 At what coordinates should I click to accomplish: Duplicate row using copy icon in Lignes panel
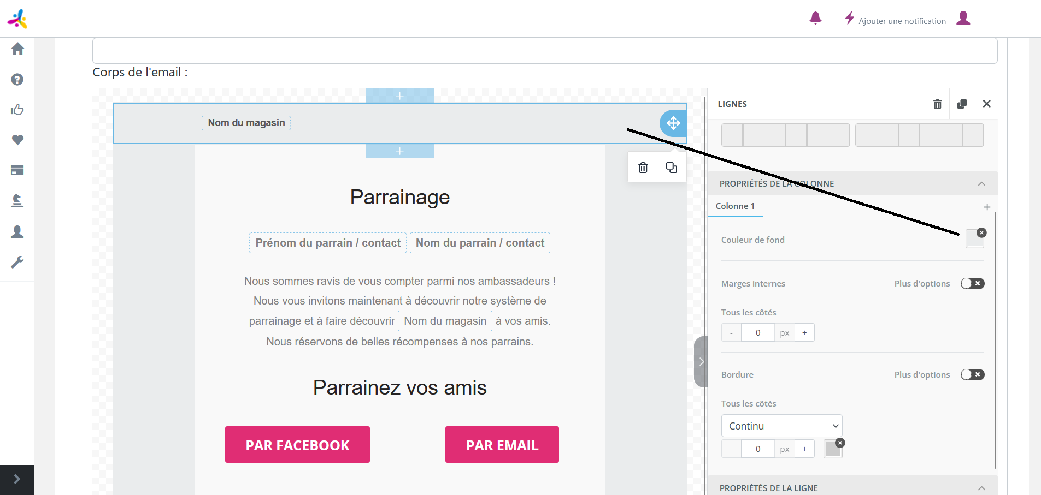(x=962, y=104)
